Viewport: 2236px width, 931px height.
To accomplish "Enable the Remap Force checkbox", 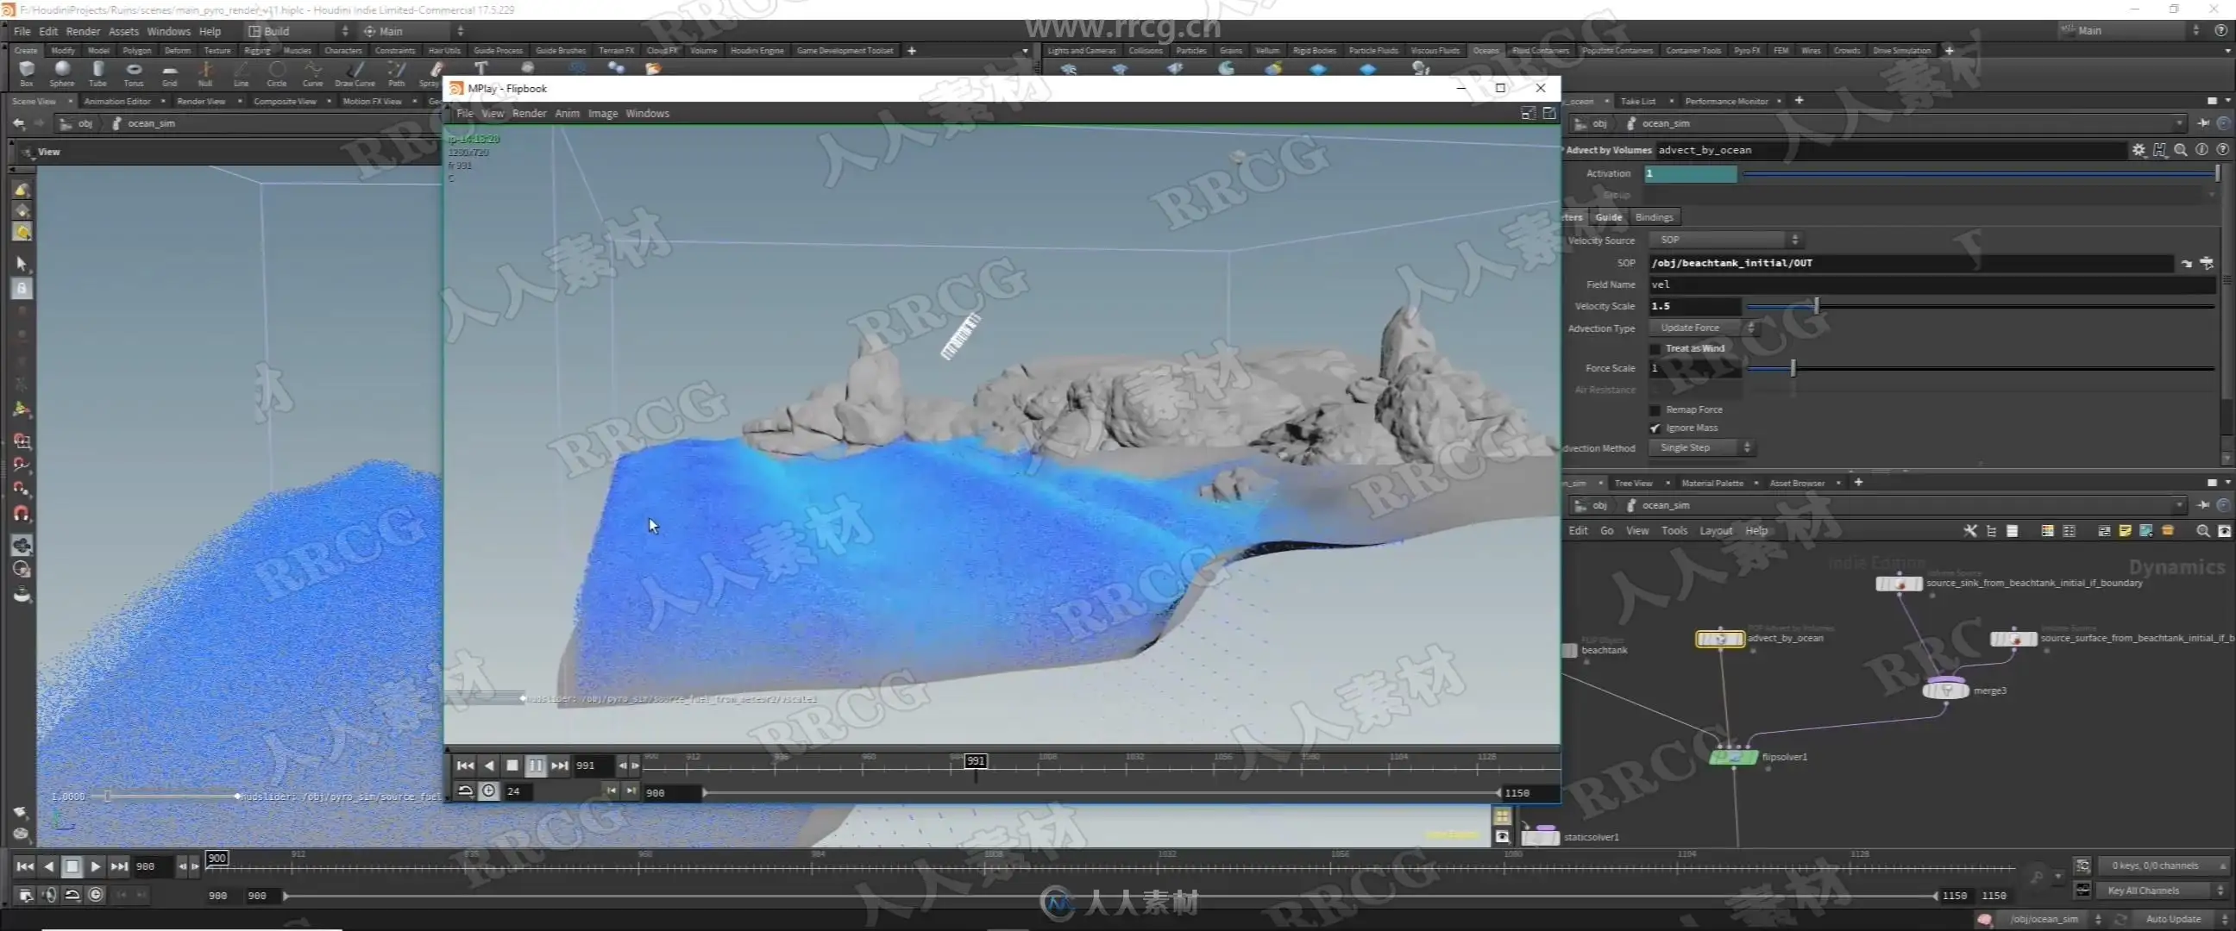I will click(x=1655, y=409).
